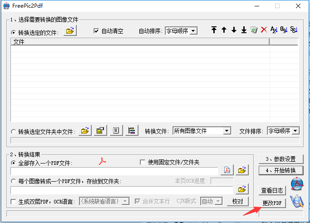Sort files by S§ sort icon
The image size is (310, 223).
click(x=294, y=30)
